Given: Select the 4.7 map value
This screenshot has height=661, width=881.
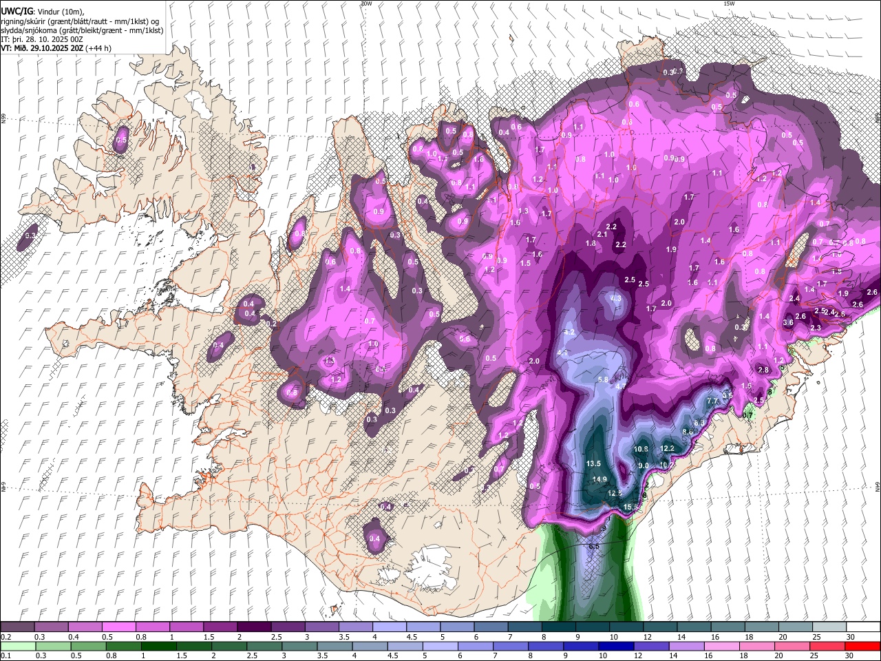Looking at the screenshot, I should (x=620, y=387).
